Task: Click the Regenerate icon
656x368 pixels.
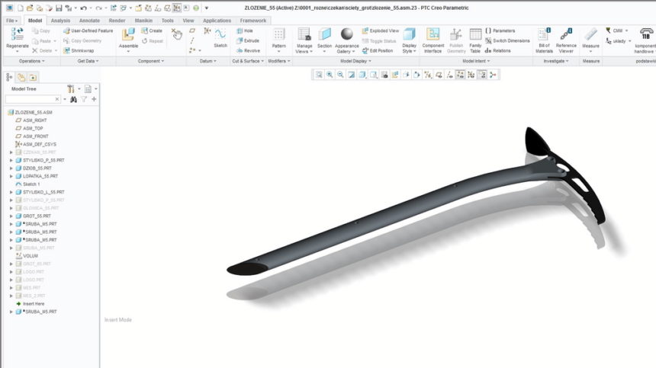Action: [17, 34]
